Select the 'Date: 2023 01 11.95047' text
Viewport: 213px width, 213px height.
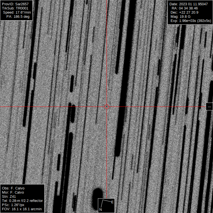click(189, 4)
